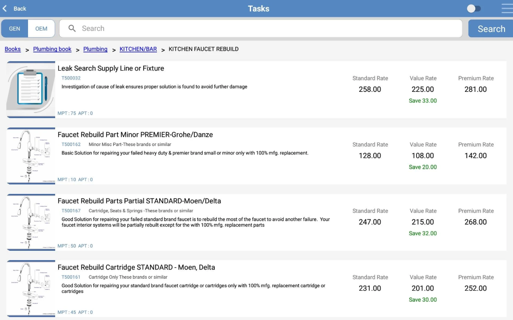Open the Cartridge STANDARD faucet diagram thumbnail
The image size is (513, 320).
(31, 288)
